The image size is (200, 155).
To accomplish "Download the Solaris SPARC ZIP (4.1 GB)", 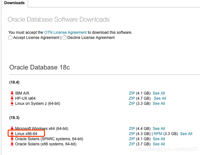I will click(132, 139).
